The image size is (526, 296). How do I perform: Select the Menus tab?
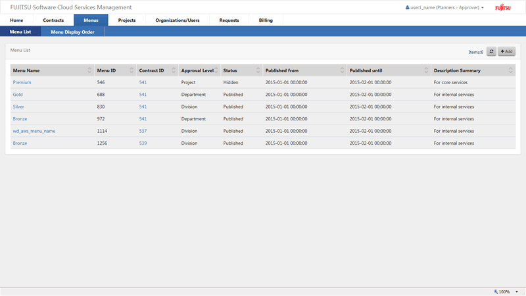pyautogui.click(x=91, y=20)
